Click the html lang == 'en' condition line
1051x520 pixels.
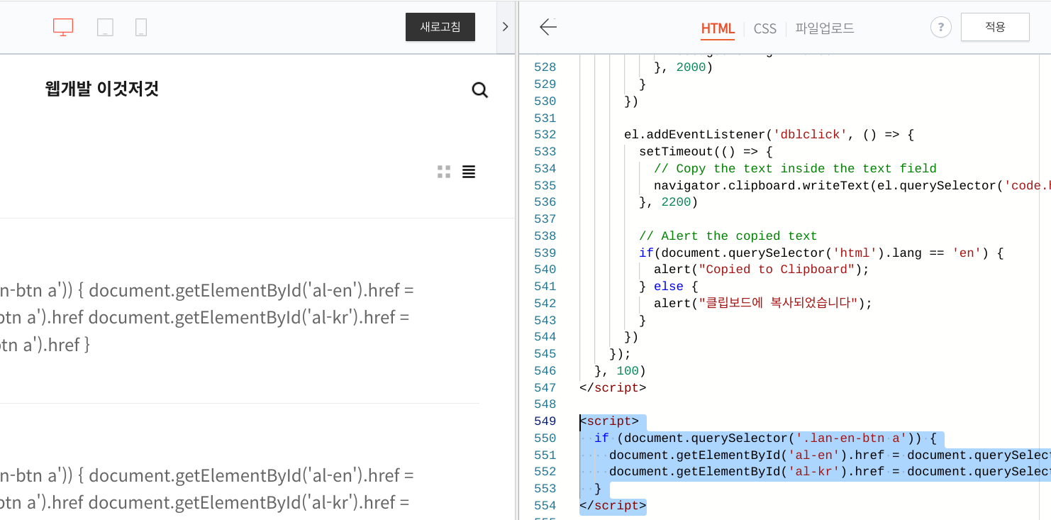coord(821,253)
